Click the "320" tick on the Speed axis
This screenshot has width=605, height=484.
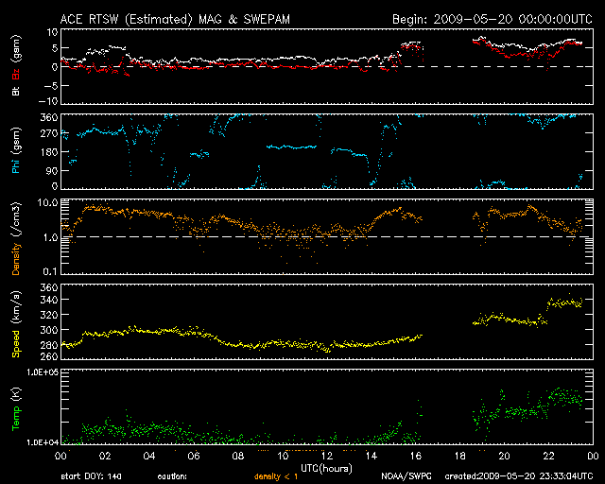tap(49, 315)
